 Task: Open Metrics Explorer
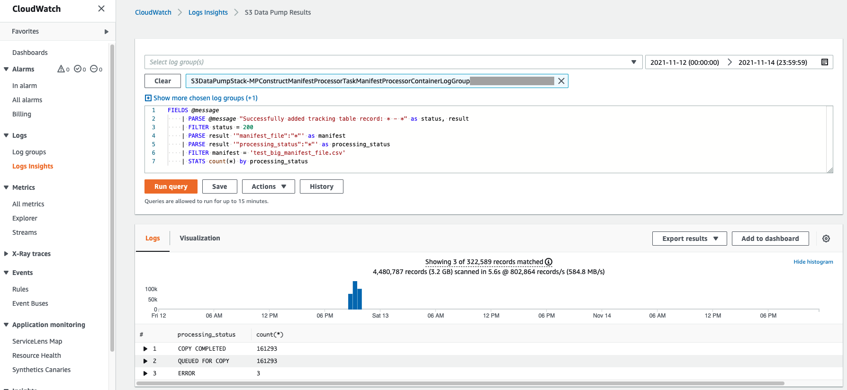25,218
